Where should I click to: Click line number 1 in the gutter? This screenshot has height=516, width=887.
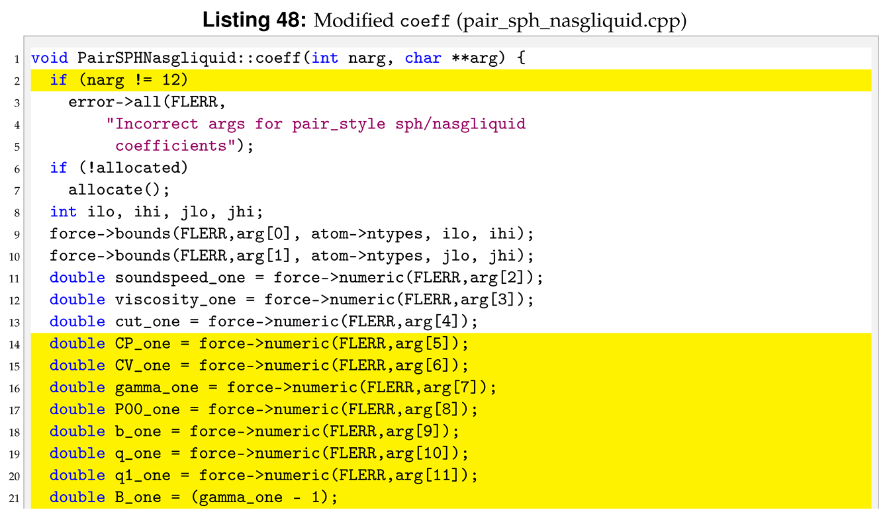[17, 60]
